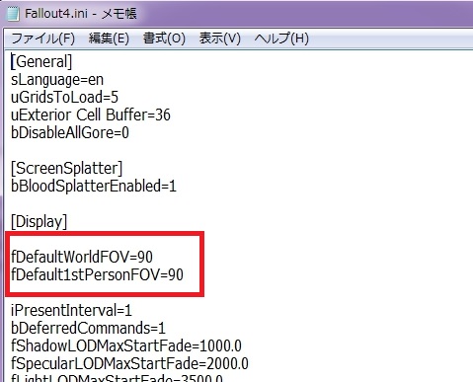Click the [ScreenSplatter] section header

tap(66, 169)
